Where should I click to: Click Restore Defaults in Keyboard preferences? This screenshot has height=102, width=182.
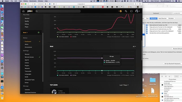pos(177,49)
